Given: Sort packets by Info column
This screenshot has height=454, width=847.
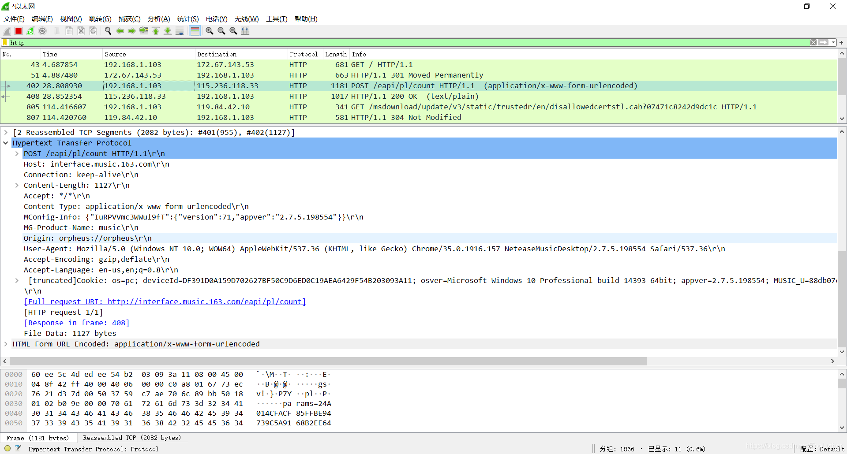Looking at the screenshot, I should point(593,54).
